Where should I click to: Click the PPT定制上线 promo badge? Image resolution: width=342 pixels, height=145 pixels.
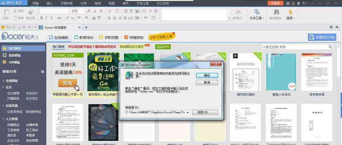(162, 37)
